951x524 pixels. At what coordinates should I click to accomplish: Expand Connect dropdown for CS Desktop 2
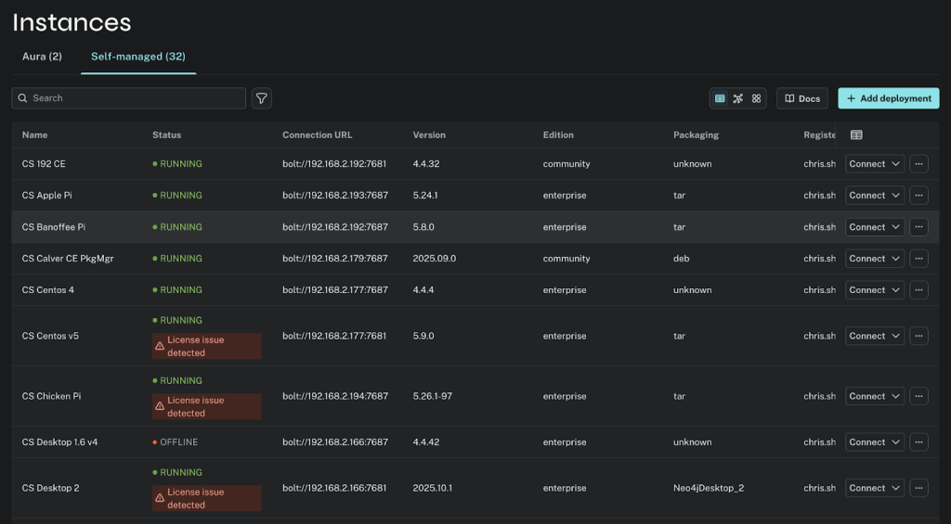[896, 488]
